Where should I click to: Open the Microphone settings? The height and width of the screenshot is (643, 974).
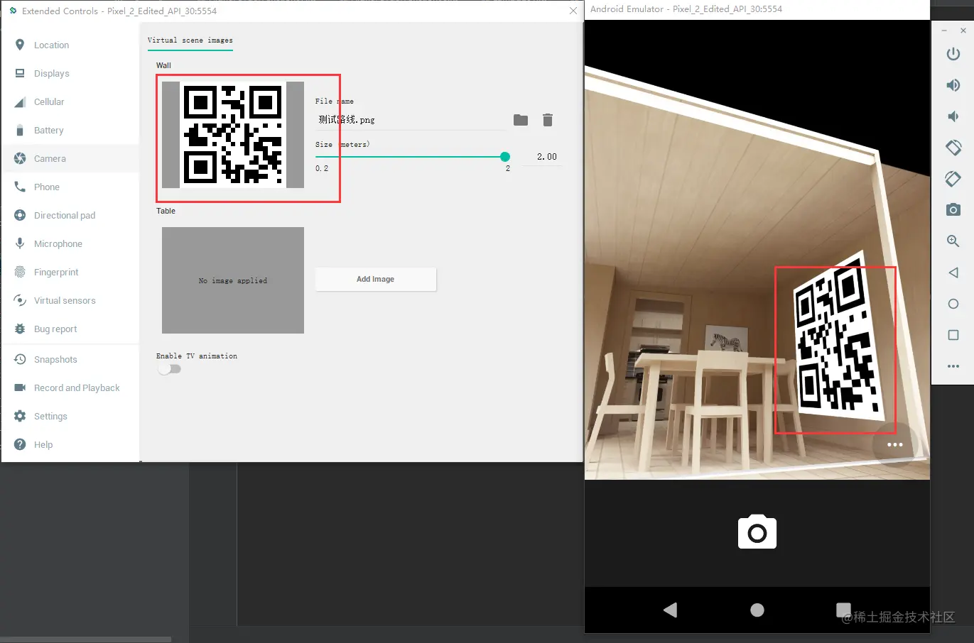tap(70, 243)
